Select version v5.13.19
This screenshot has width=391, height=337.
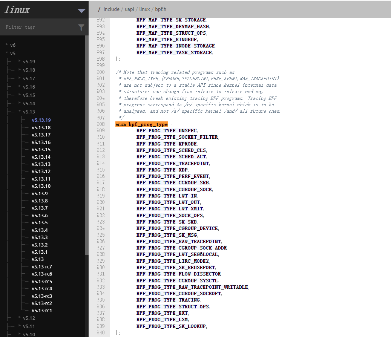(x=41, y=120)
